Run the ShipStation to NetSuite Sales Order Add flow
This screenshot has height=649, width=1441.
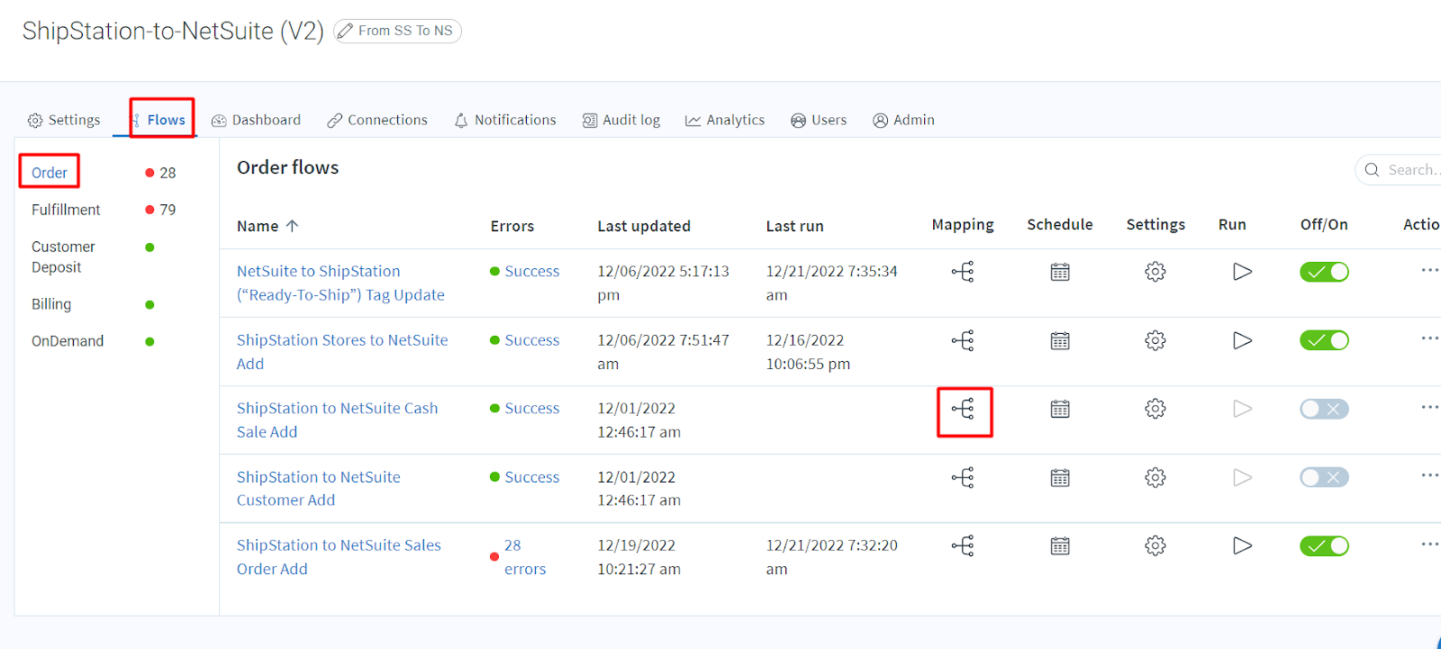pyautogui.click(x=1242, y=545)
